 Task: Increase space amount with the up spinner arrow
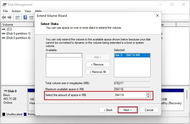[x=148, y=94]
